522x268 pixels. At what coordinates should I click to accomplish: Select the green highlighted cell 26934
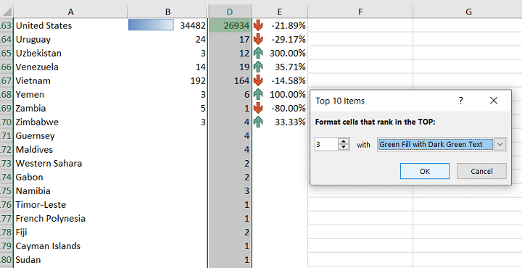[230, 25]
